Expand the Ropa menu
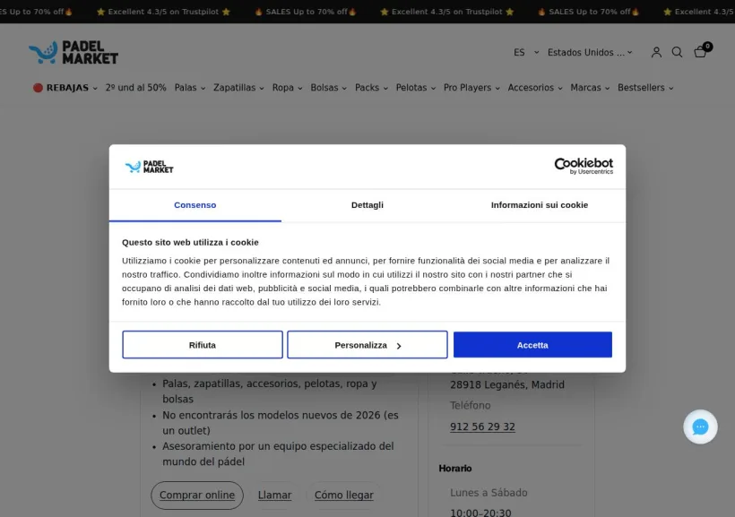This screenshot has width=735, height=517. pyautogui.click(x=288, y=88)
